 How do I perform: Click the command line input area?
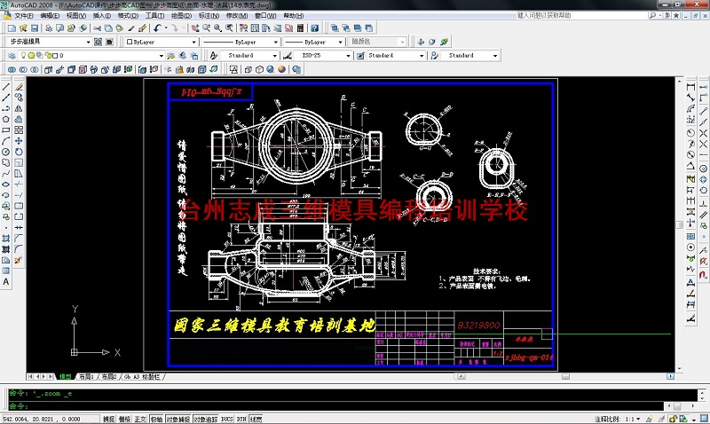[x=335, y=406]
